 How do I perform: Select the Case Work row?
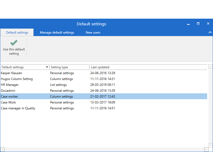click(x=8, y=102)
